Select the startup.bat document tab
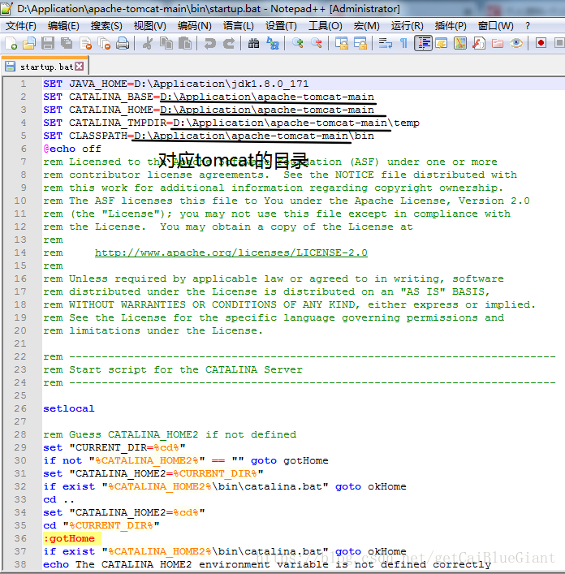 coord(45,67)
